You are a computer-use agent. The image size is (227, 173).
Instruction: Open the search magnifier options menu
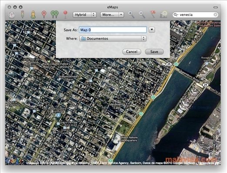(176, 15)
